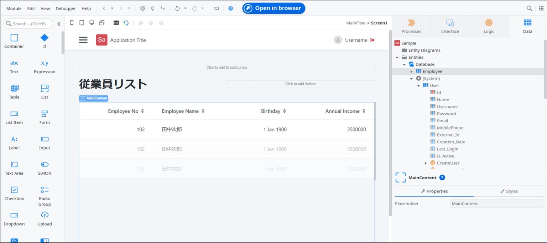Switch to the Logic tab
This screenshot has width=547, height=243.
[489, 26]
